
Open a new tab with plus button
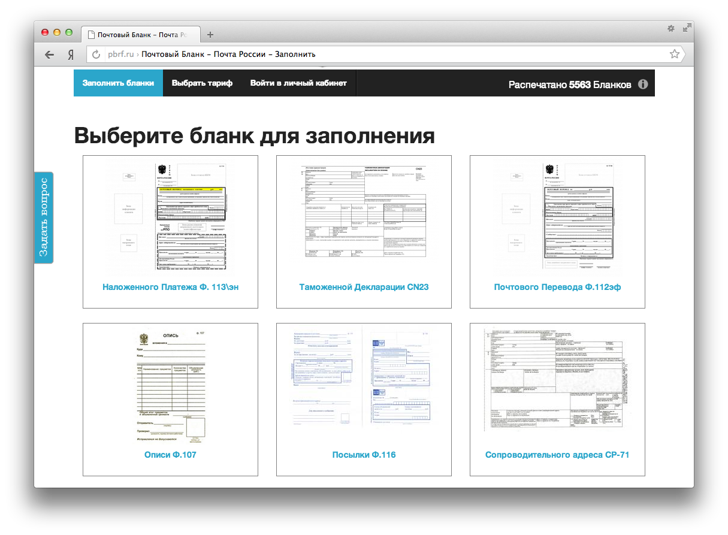tap(210, 35)
